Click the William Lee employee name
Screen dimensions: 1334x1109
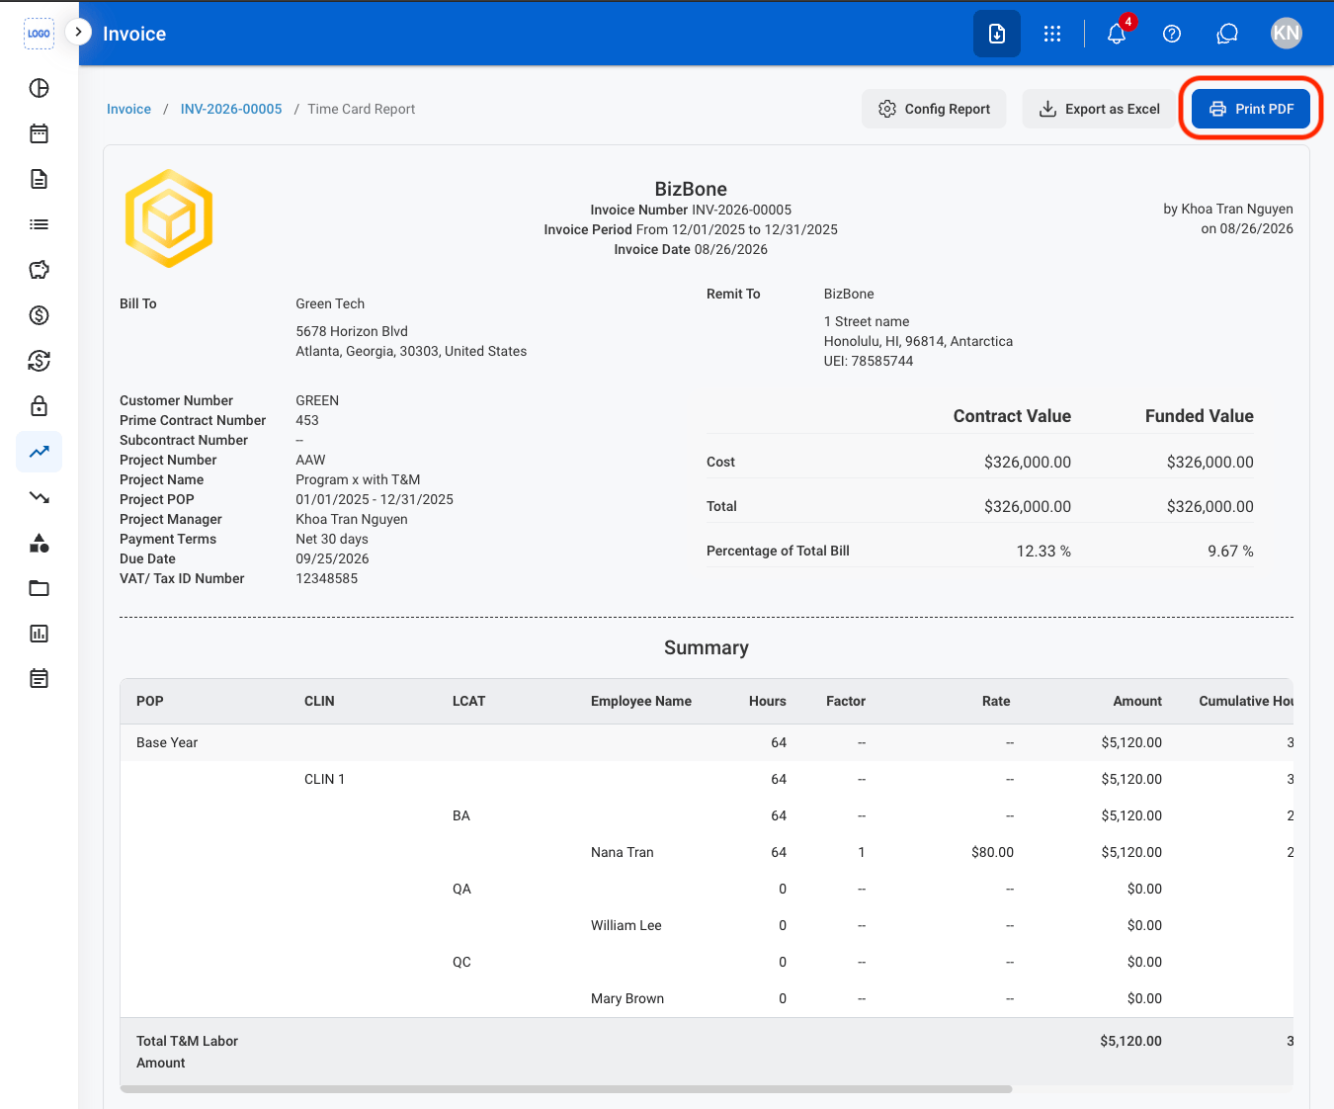(626, 925)
